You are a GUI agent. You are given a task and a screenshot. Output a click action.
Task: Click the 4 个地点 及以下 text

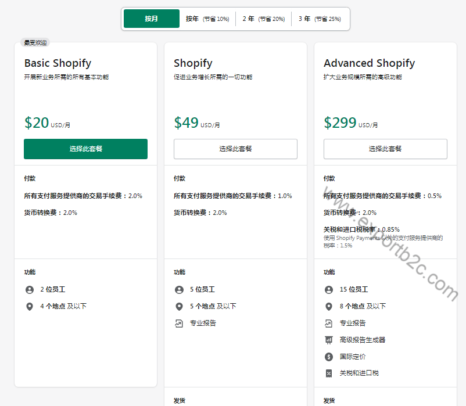point(63,306)
